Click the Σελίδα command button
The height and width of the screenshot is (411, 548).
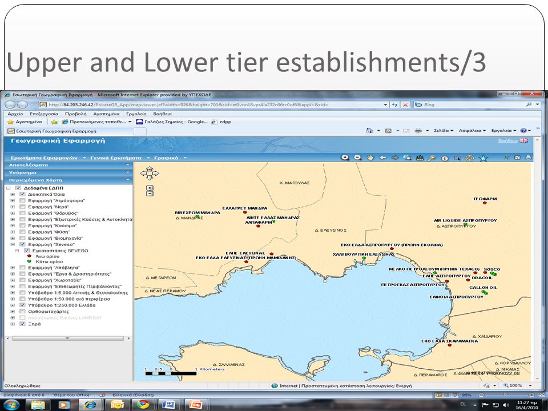click(443, 131)
